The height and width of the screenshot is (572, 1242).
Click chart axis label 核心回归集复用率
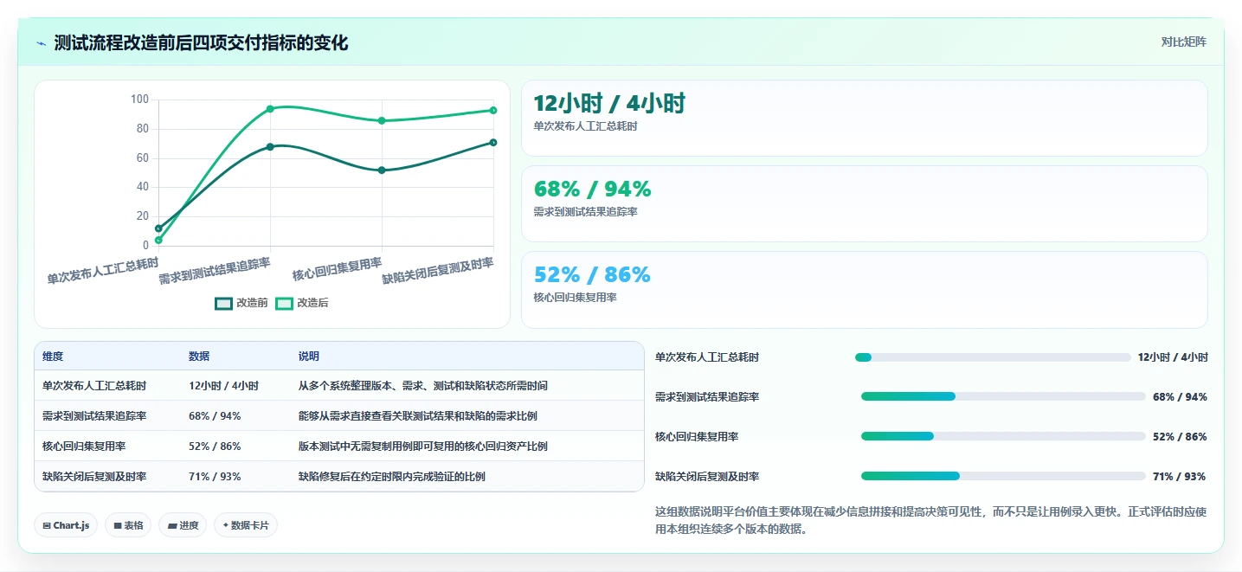[338, 268]
